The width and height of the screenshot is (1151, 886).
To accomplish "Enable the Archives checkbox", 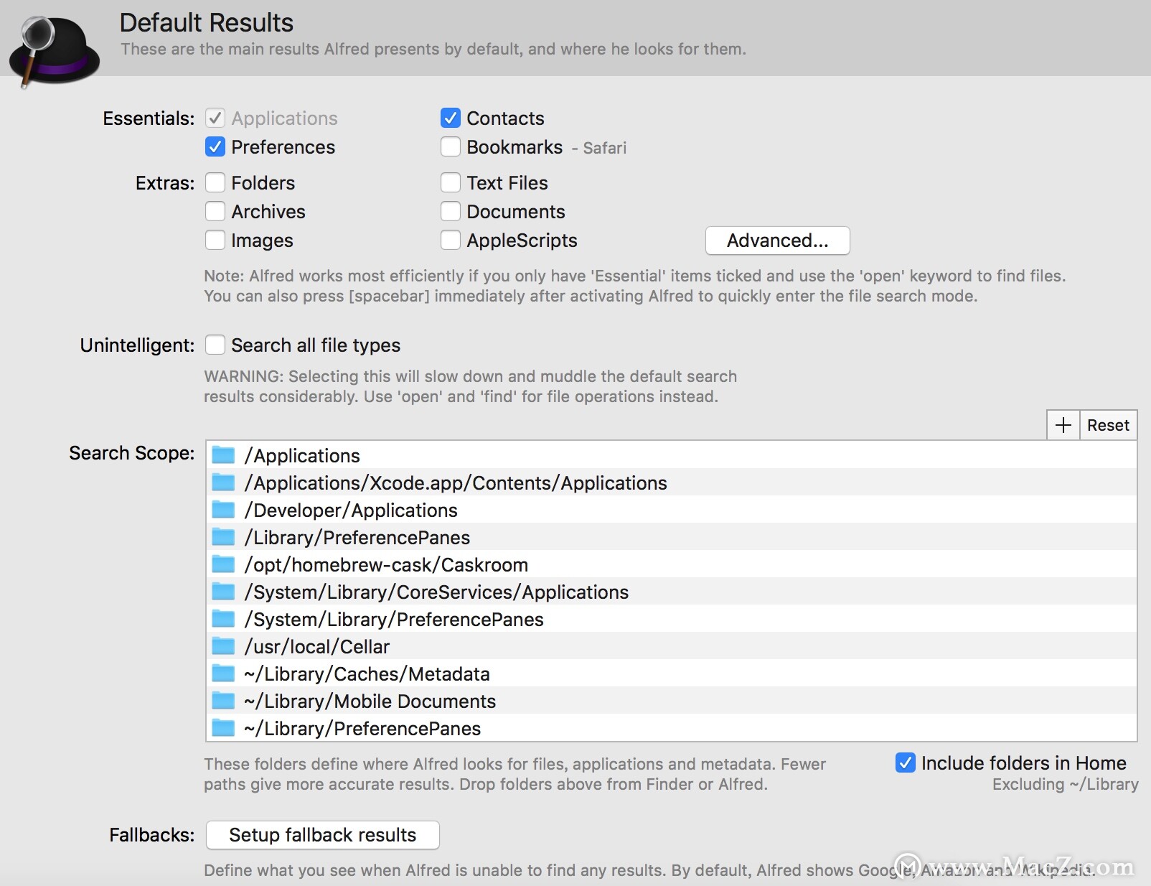I will pyautogui.click(x=215, y=211).
